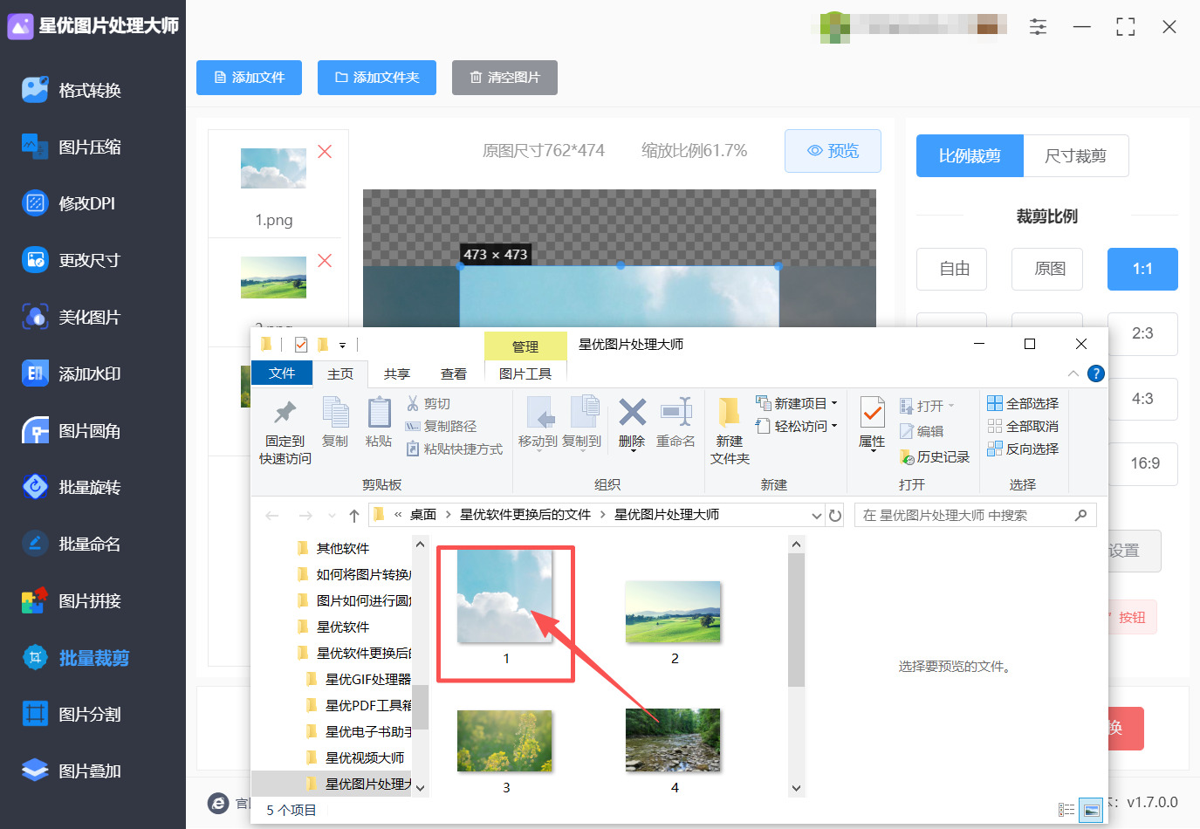Switch Explorer to details view
Screen dimensions: 1200x829
(x=1066, y=811)
